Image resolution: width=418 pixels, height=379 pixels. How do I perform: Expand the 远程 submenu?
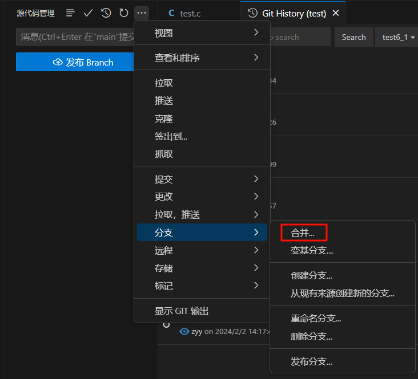pos(202,250)
